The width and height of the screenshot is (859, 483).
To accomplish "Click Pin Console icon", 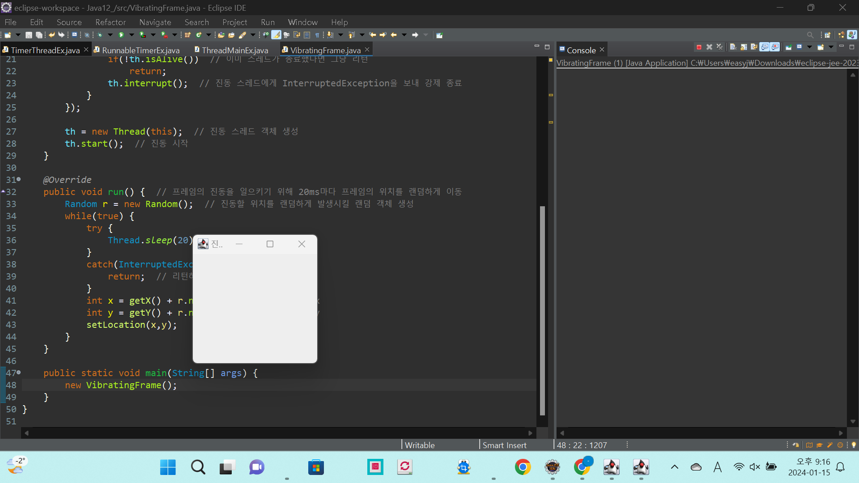I will 788,47.
